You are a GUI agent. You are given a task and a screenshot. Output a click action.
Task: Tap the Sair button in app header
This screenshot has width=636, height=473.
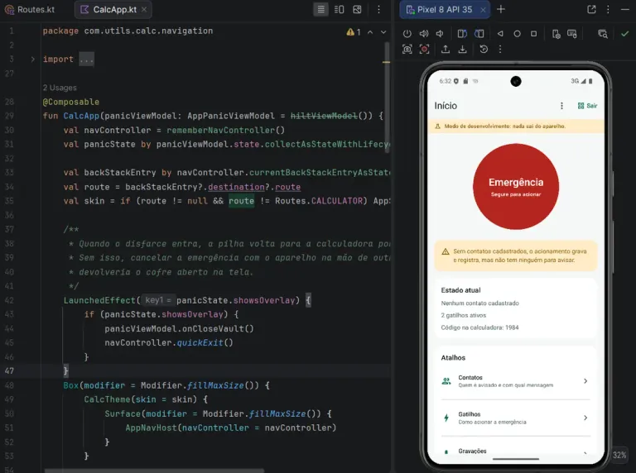[x=587, y=106]
